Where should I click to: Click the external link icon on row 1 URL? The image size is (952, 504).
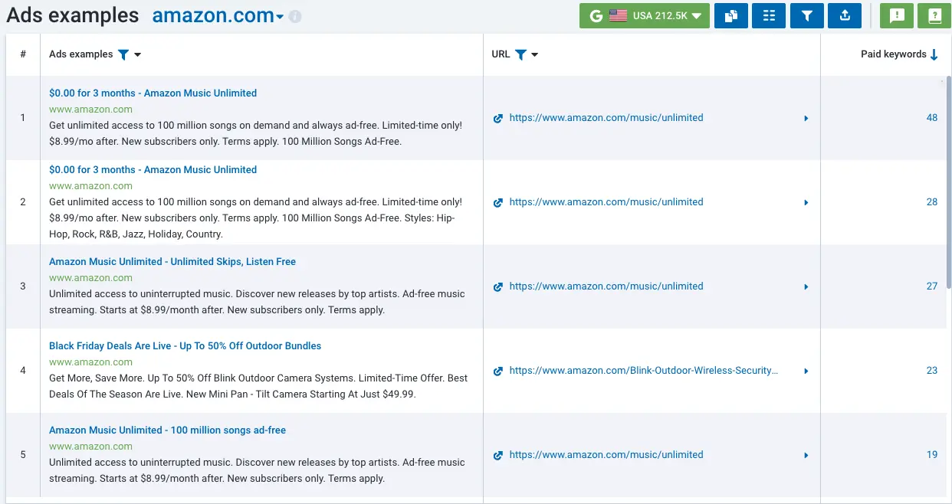tap(498, 118)
